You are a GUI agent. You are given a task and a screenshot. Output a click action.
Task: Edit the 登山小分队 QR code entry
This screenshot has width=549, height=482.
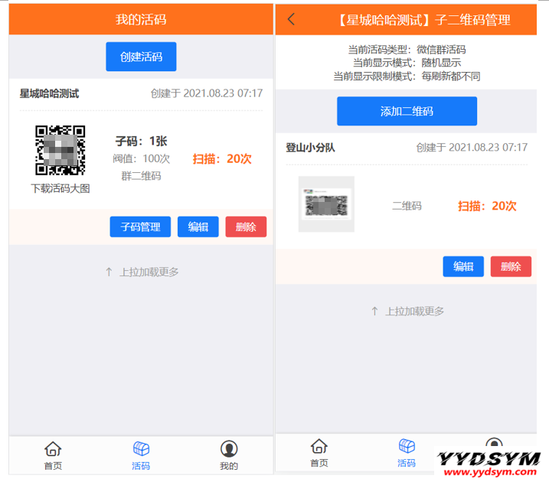[x=463, y=266]
